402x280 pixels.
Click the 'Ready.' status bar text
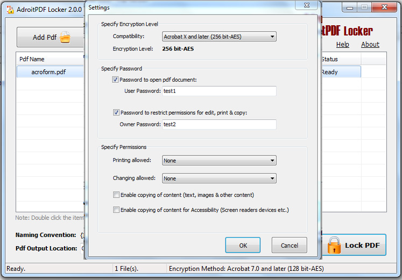click(16, 269)
